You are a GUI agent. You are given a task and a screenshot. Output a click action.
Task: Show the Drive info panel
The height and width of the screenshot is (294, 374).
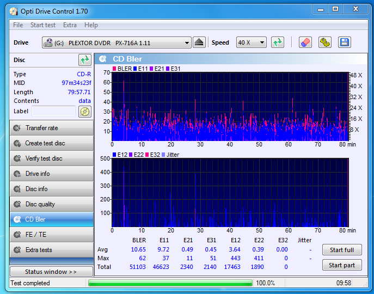(52, 174)
